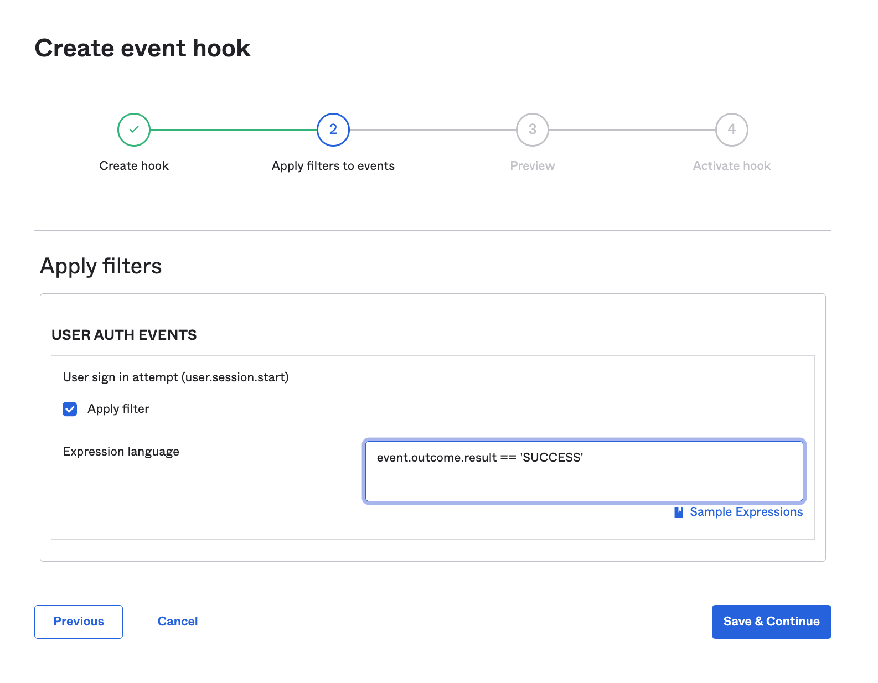Select the 'Activate hook' step label
This screenshot has width=878, height=683.
coord(732,166)
